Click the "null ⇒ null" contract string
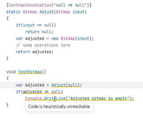The image size is (143, 118). (70, 5)
